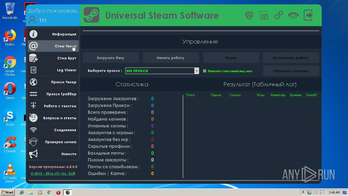Click the Инвентарь column header
This screenshot has height=196, width=348.
[278, 95]
